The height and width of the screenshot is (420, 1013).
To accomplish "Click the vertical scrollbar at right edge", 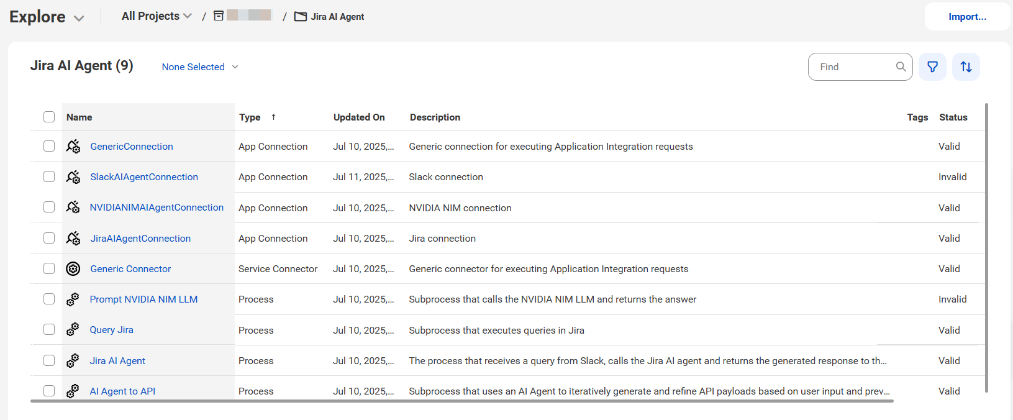I will 986,248.
